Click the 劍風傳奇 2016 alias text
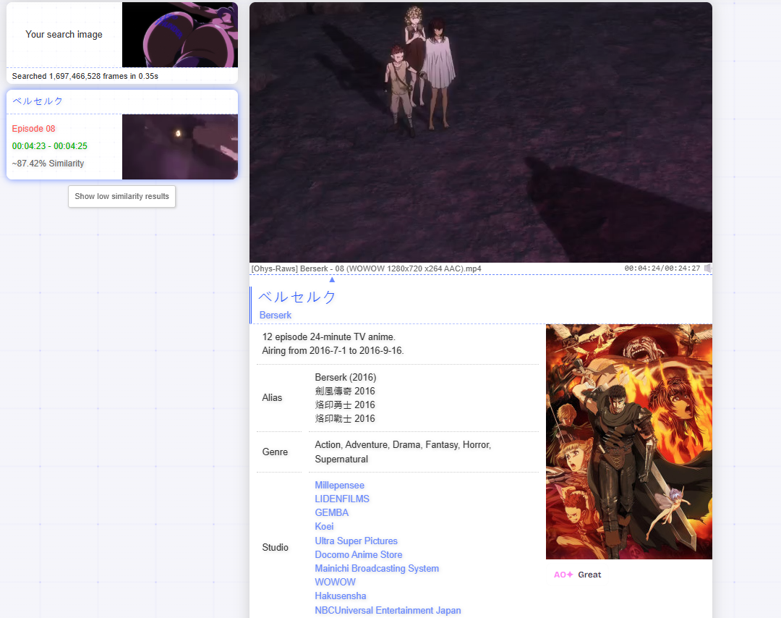 click(345, 391)
